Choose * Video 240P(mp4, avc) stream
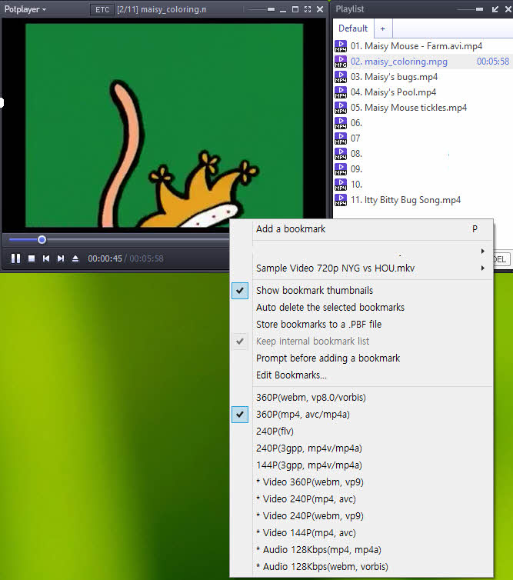Viewport: 513px width, 580px height. point(361,499)
